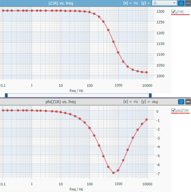Click the deg y-unit label in phi header
This screenshot has width=191, height=192.
click(x=155, y=102)
